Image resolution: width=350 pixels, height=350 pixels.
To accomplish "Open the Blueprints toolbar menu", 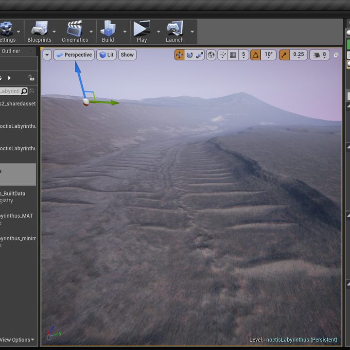I will coord(39,32).
